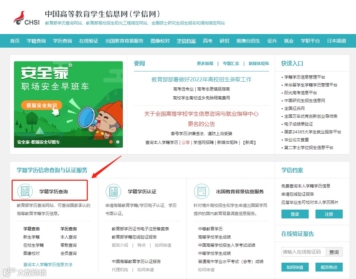Open 来华留学生学籍学历管理平台 quick link
Screen dimensions: 356x279
click(311, 85)
